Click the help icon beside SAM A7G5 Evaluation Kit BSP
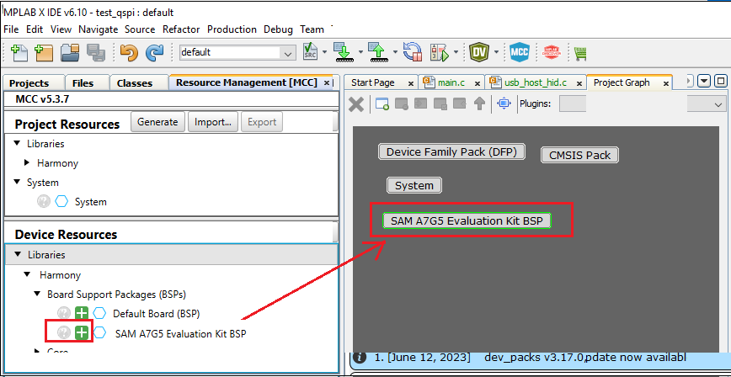 (x=64, y=332)
